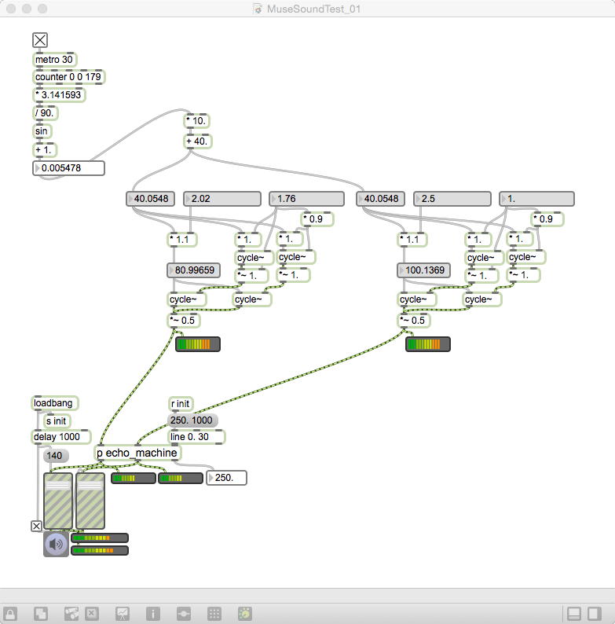
Task: Turn on audio with the speaker ezdac button
Action: (x=56, y=544)
